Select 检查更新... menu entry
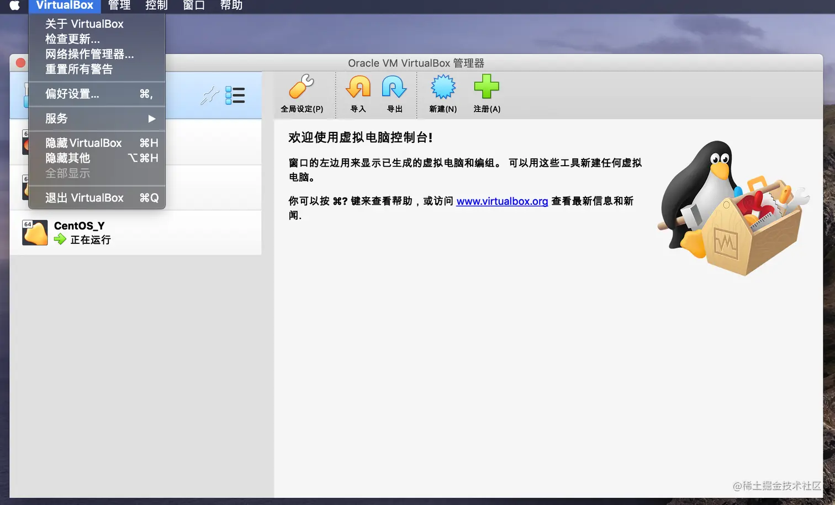Image resolution: width=835 pixels, height=505 pixels. point(97,39)
